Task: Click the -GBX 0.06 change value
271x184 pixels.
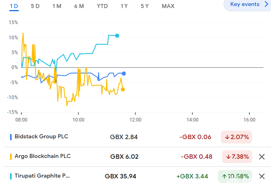Action: (x=195, y=137)
